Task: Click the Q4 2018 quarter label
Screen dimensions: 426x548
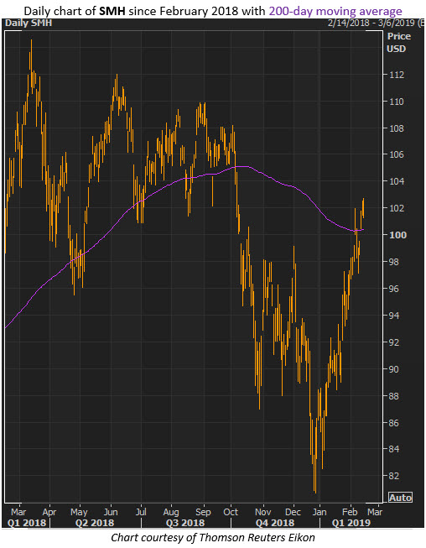Action: point(275,523)
